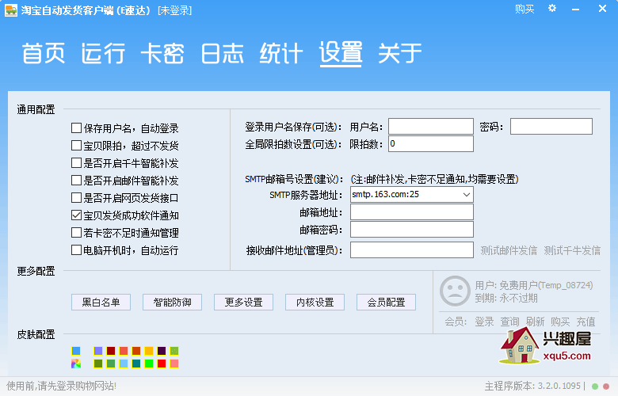Switch to the 首页 tab
The image size is (618, 396).
coord(44,53)
